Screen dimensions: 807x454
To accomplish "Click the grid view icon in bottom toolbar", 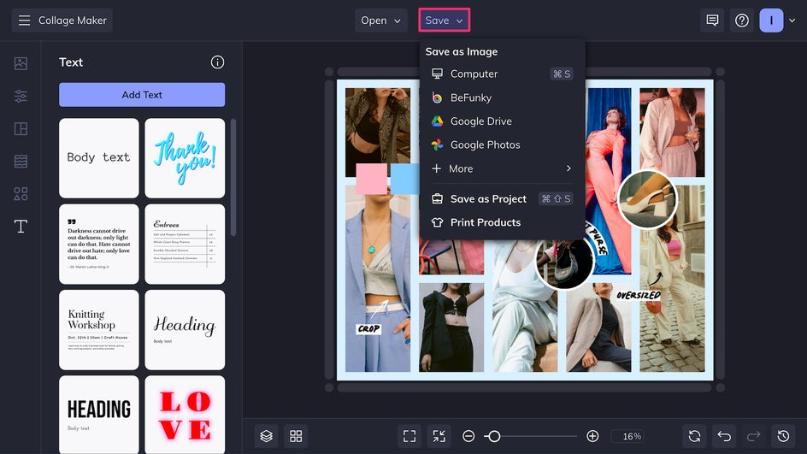I will tap(296, 437).
